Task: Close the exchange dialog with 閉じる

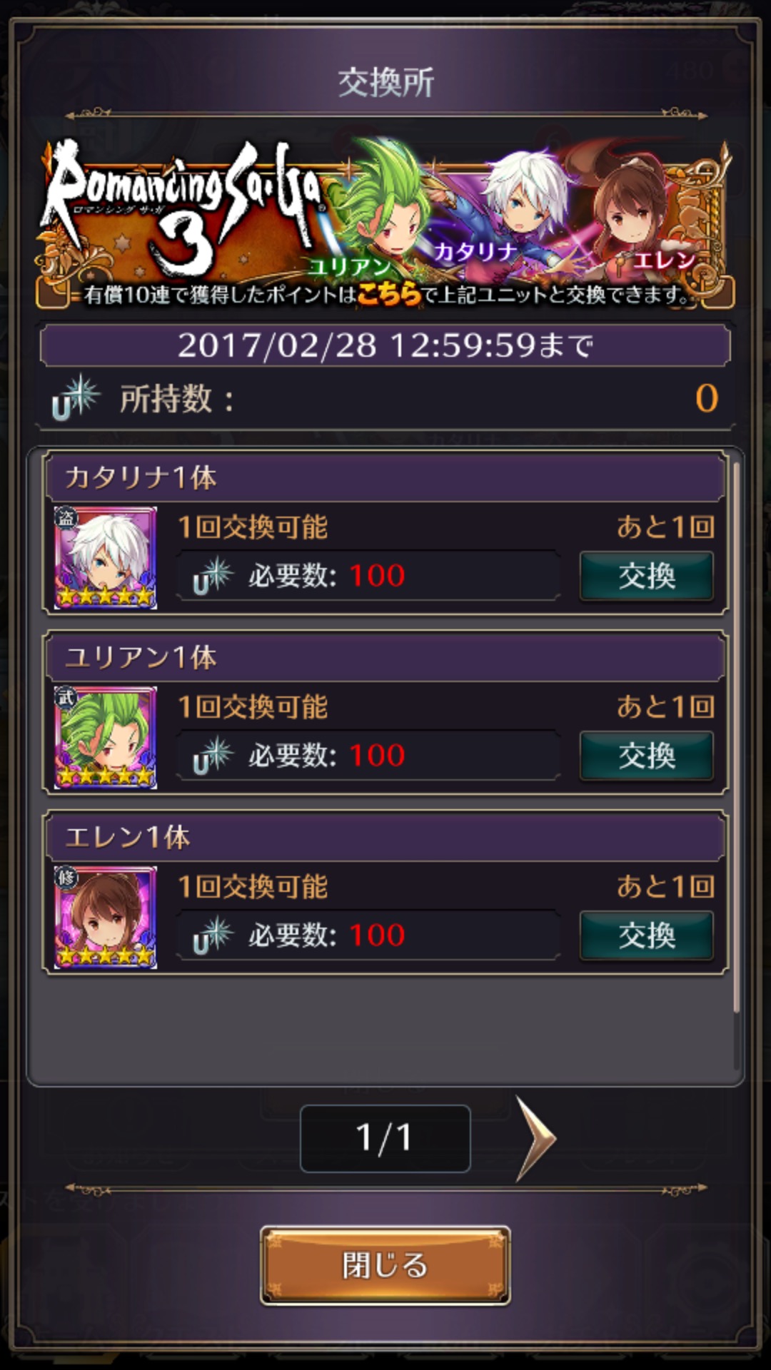Action: (385, 1265)
